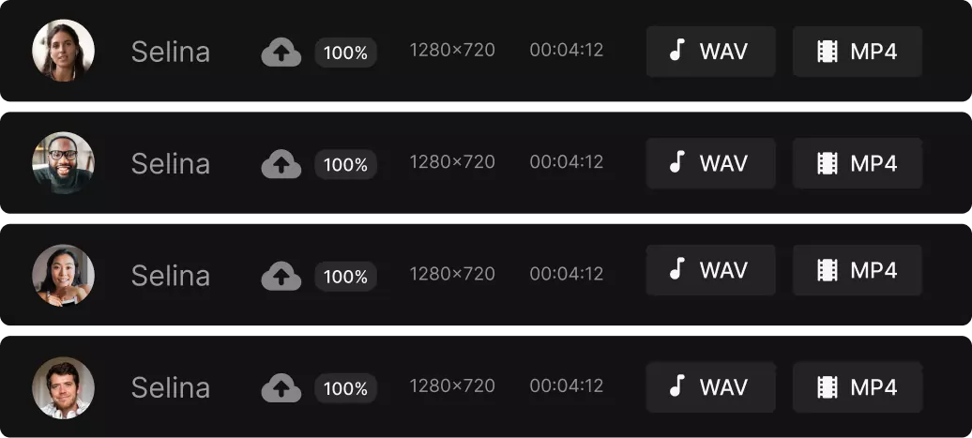Download MP4 video for the glasses-wearing participant

[857, 163]
